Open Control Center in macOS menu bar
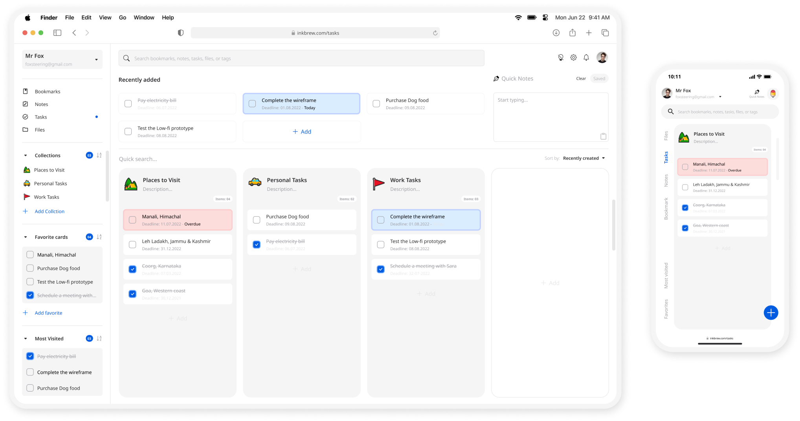Viewport: 800px width, 421px height. (x=545, y=18)
